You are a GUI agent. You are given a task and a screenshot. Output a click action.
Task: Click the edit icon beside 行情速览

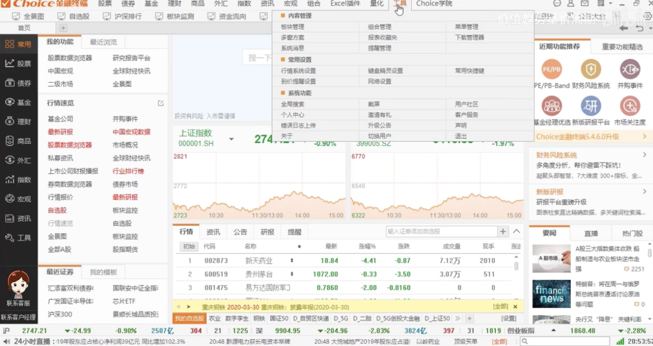[x=161, y=103]
